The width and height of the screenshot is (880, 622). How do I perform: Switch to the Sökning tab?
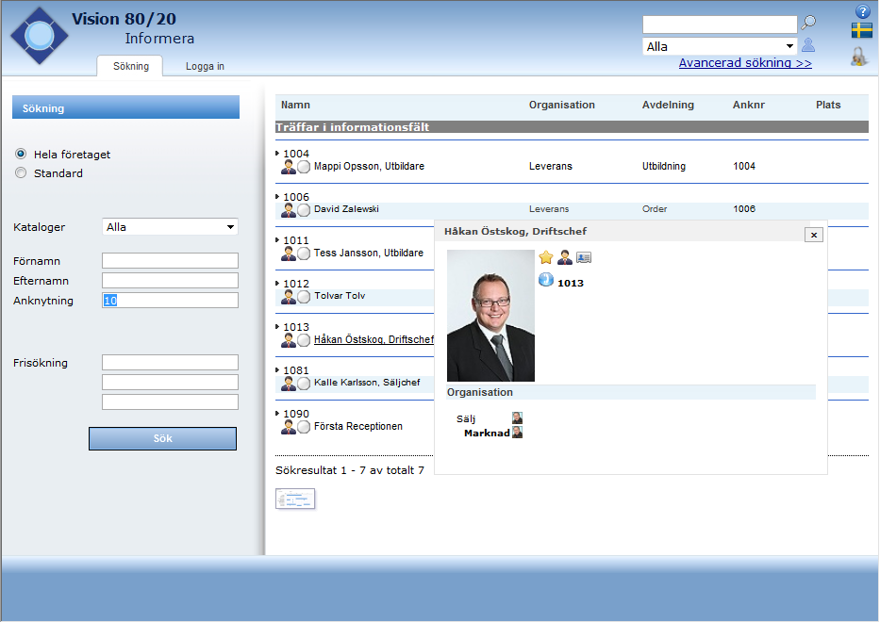tap(130, 66)
